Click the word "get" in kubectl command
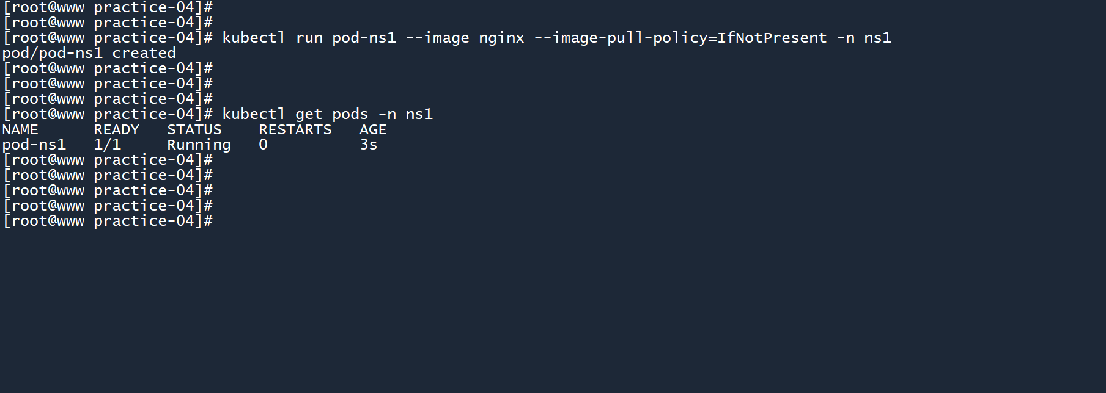Screen dimensions: 1106x393 click(x=309, y=114)
